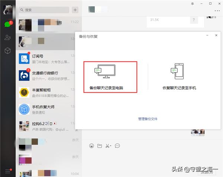The width and height of the screenshot is (223, 177).
Task: Open the hamburger menu at bottom left
Action: (7, 171)
